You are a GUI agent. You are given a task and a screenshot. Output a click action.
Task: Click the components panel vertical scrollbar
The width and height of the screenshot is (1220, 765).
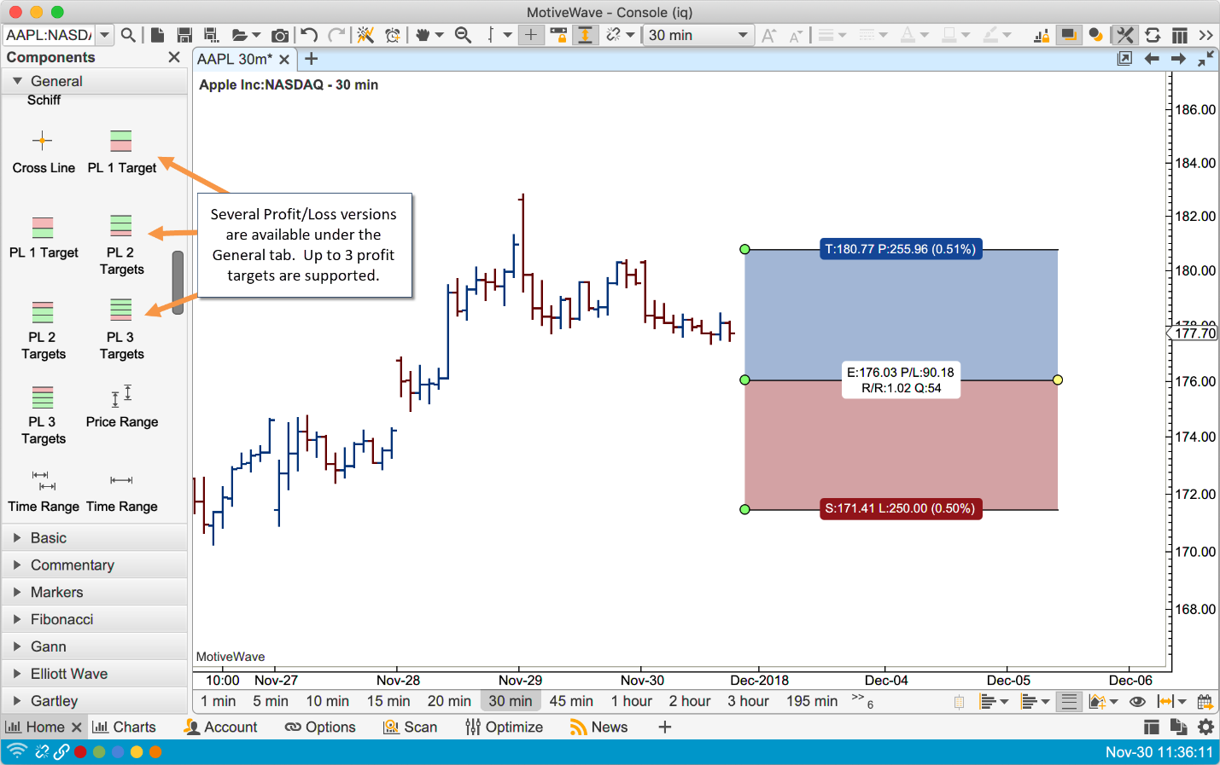coord(178,282)
